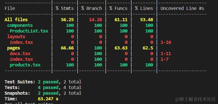Image resolution: width=218 pixels, height=104 pixels.
Task: Click the uncovered lines "1-11" value
Action: coord(166,54)
